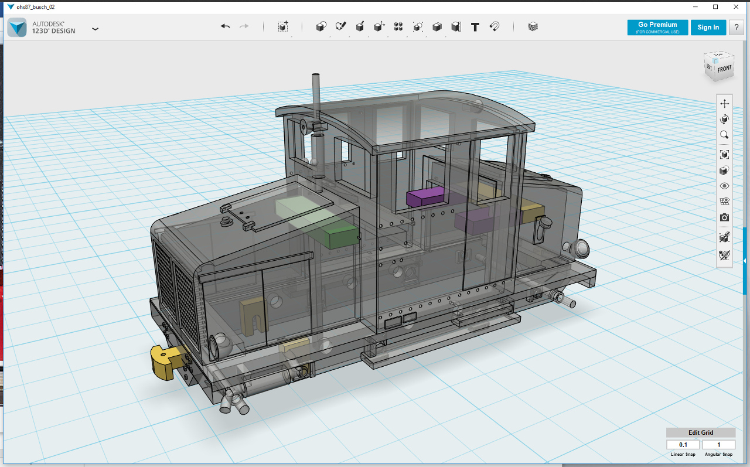Undo the last action

[x=226, y=26]
